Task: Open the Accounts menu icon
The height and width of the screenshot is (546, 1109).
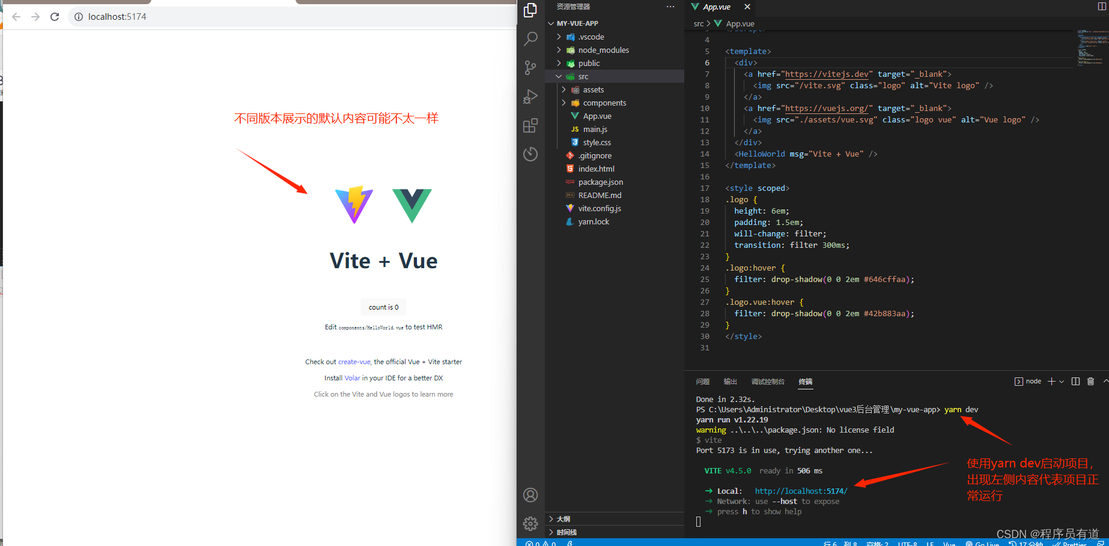Action: point(530,495)
